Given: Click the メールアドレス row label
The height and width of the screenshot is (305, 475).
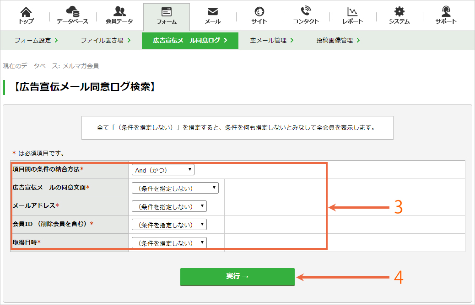Looking at the screenshot, I should click(x=35, y=205).
